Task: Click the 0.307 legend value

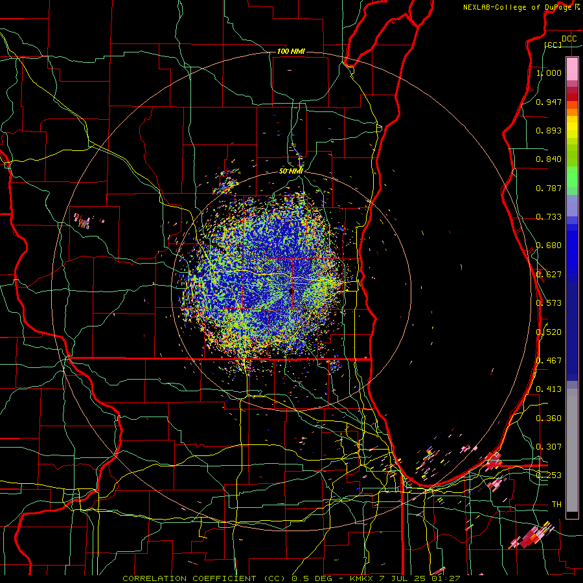Action: click(x=549, y=447)
